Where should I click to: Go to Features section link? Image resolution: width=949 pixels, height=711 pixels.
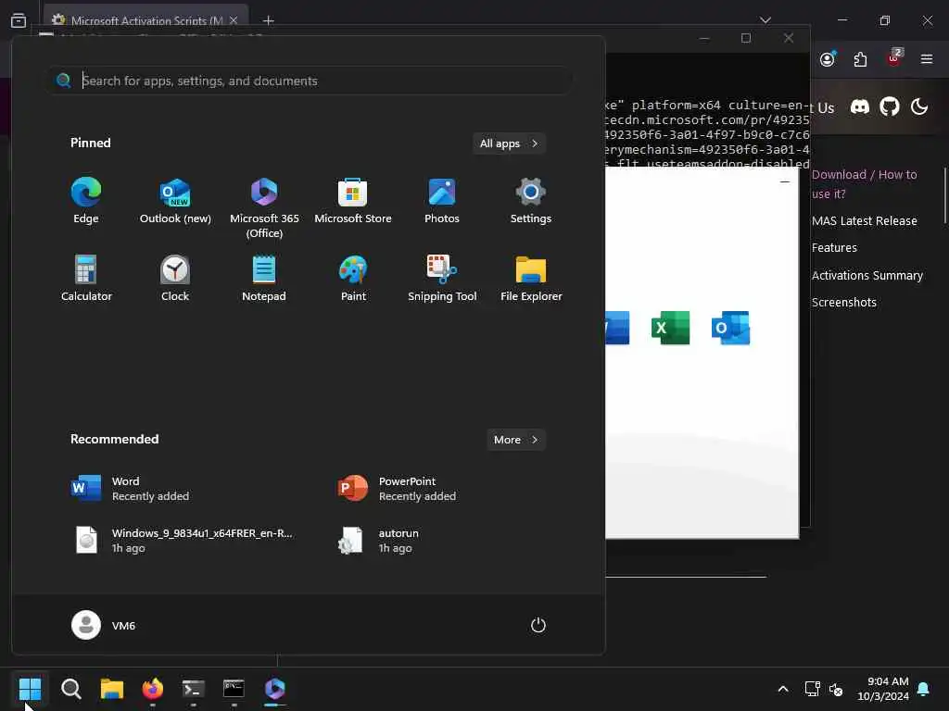coord(834,247)
